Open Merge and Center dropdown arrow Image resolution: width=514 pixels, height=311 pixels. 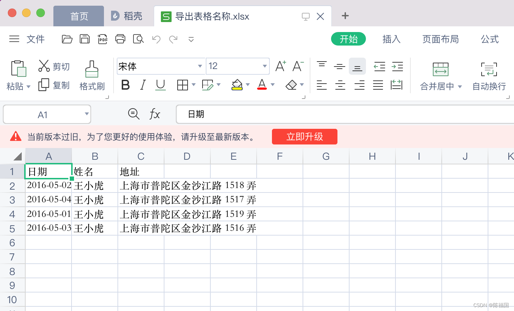(460, 86)
